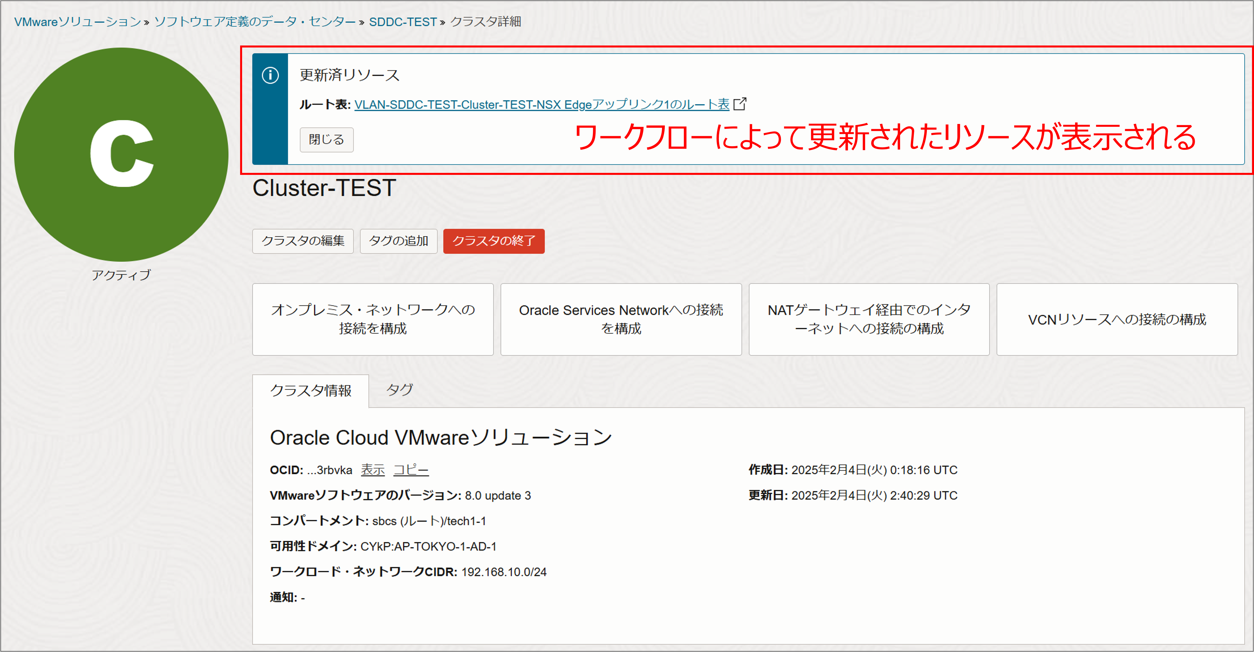The image size is (1254, 652).
Task: Open the external link icon beside route table link
Action: [x=740, y=104]
